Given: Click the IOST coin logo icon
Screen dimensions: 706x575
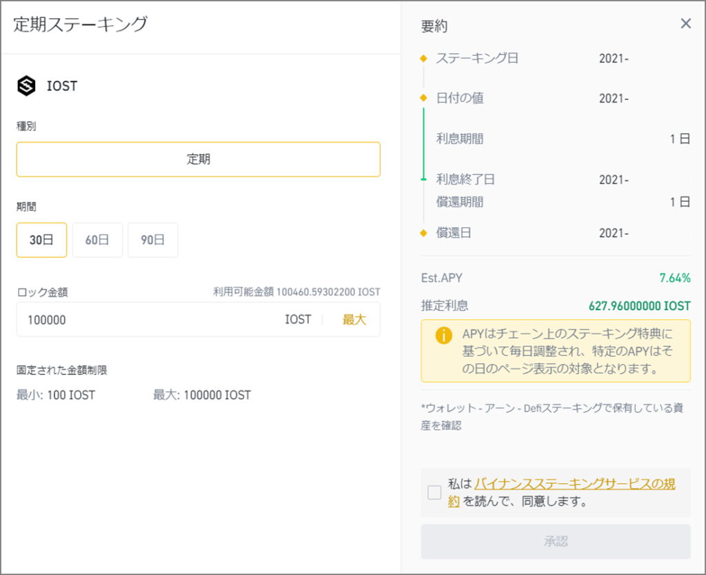Looking at the screenshot, I should (x=27, y=85).
